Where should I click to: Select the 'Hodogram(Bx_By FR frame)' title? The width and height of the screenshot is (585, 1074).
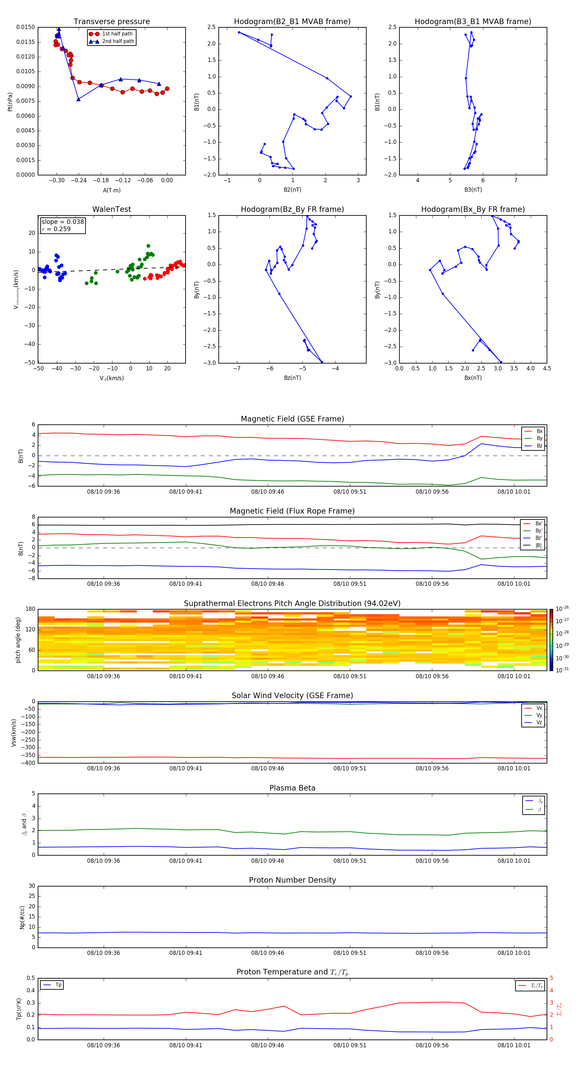click(473, 209)
